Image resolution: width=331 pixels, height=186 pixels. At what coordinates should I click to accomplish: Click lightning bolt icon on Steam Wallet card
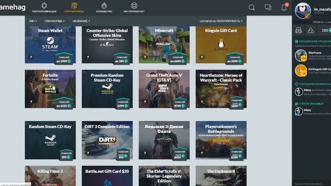point(31,57)
